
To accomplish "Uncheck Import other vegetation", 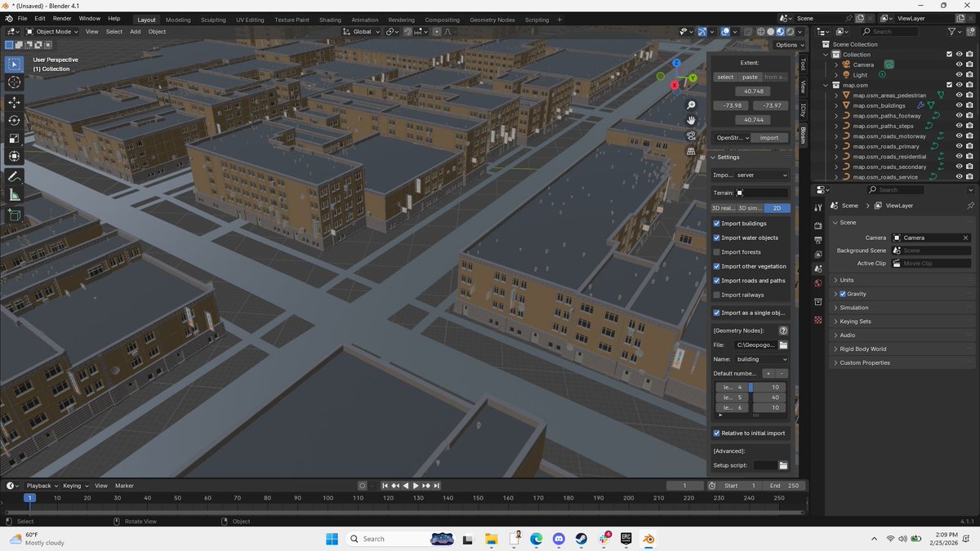I will coord(716,266).
